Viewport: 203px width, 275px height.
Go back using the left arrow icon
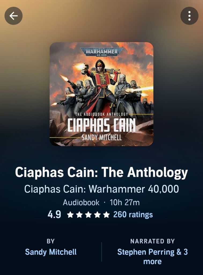[x=13, y=16]
